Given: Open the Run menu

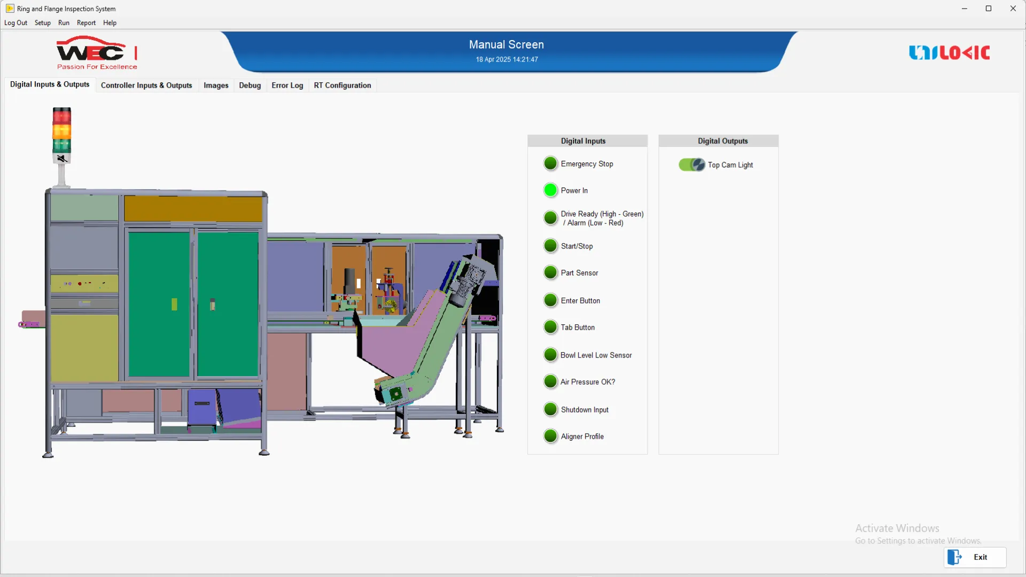Looking at the screenshot, I should click(x=64, y=23).
